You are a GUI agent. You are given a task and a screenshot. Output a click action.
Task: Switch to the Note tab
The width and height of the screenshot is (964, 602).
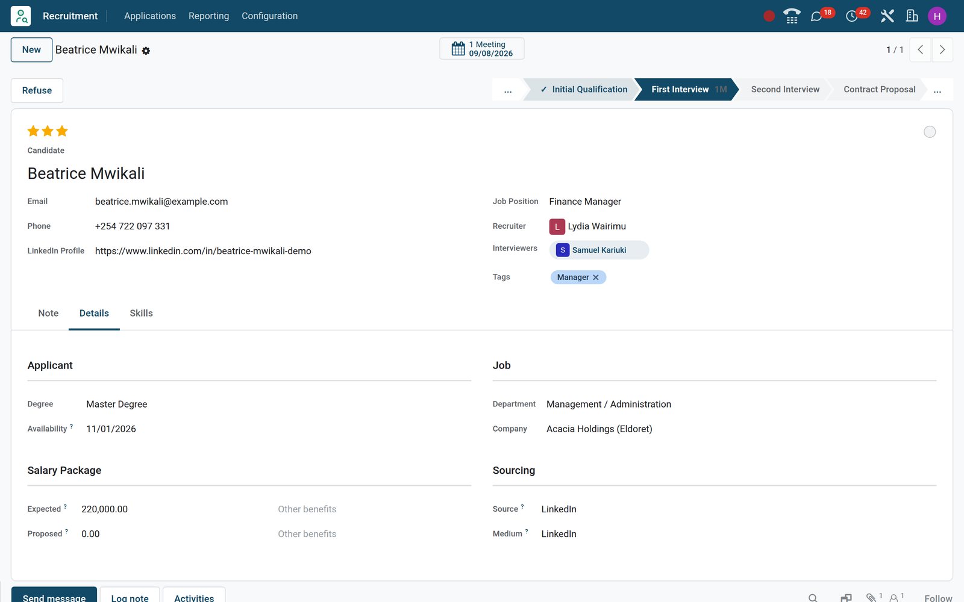tap(48, 314)
